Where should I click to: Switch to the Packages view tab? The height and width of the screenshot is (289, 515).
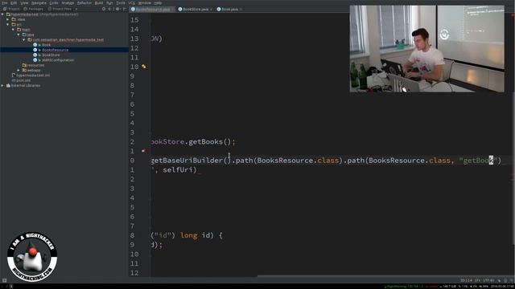[34, 9]
